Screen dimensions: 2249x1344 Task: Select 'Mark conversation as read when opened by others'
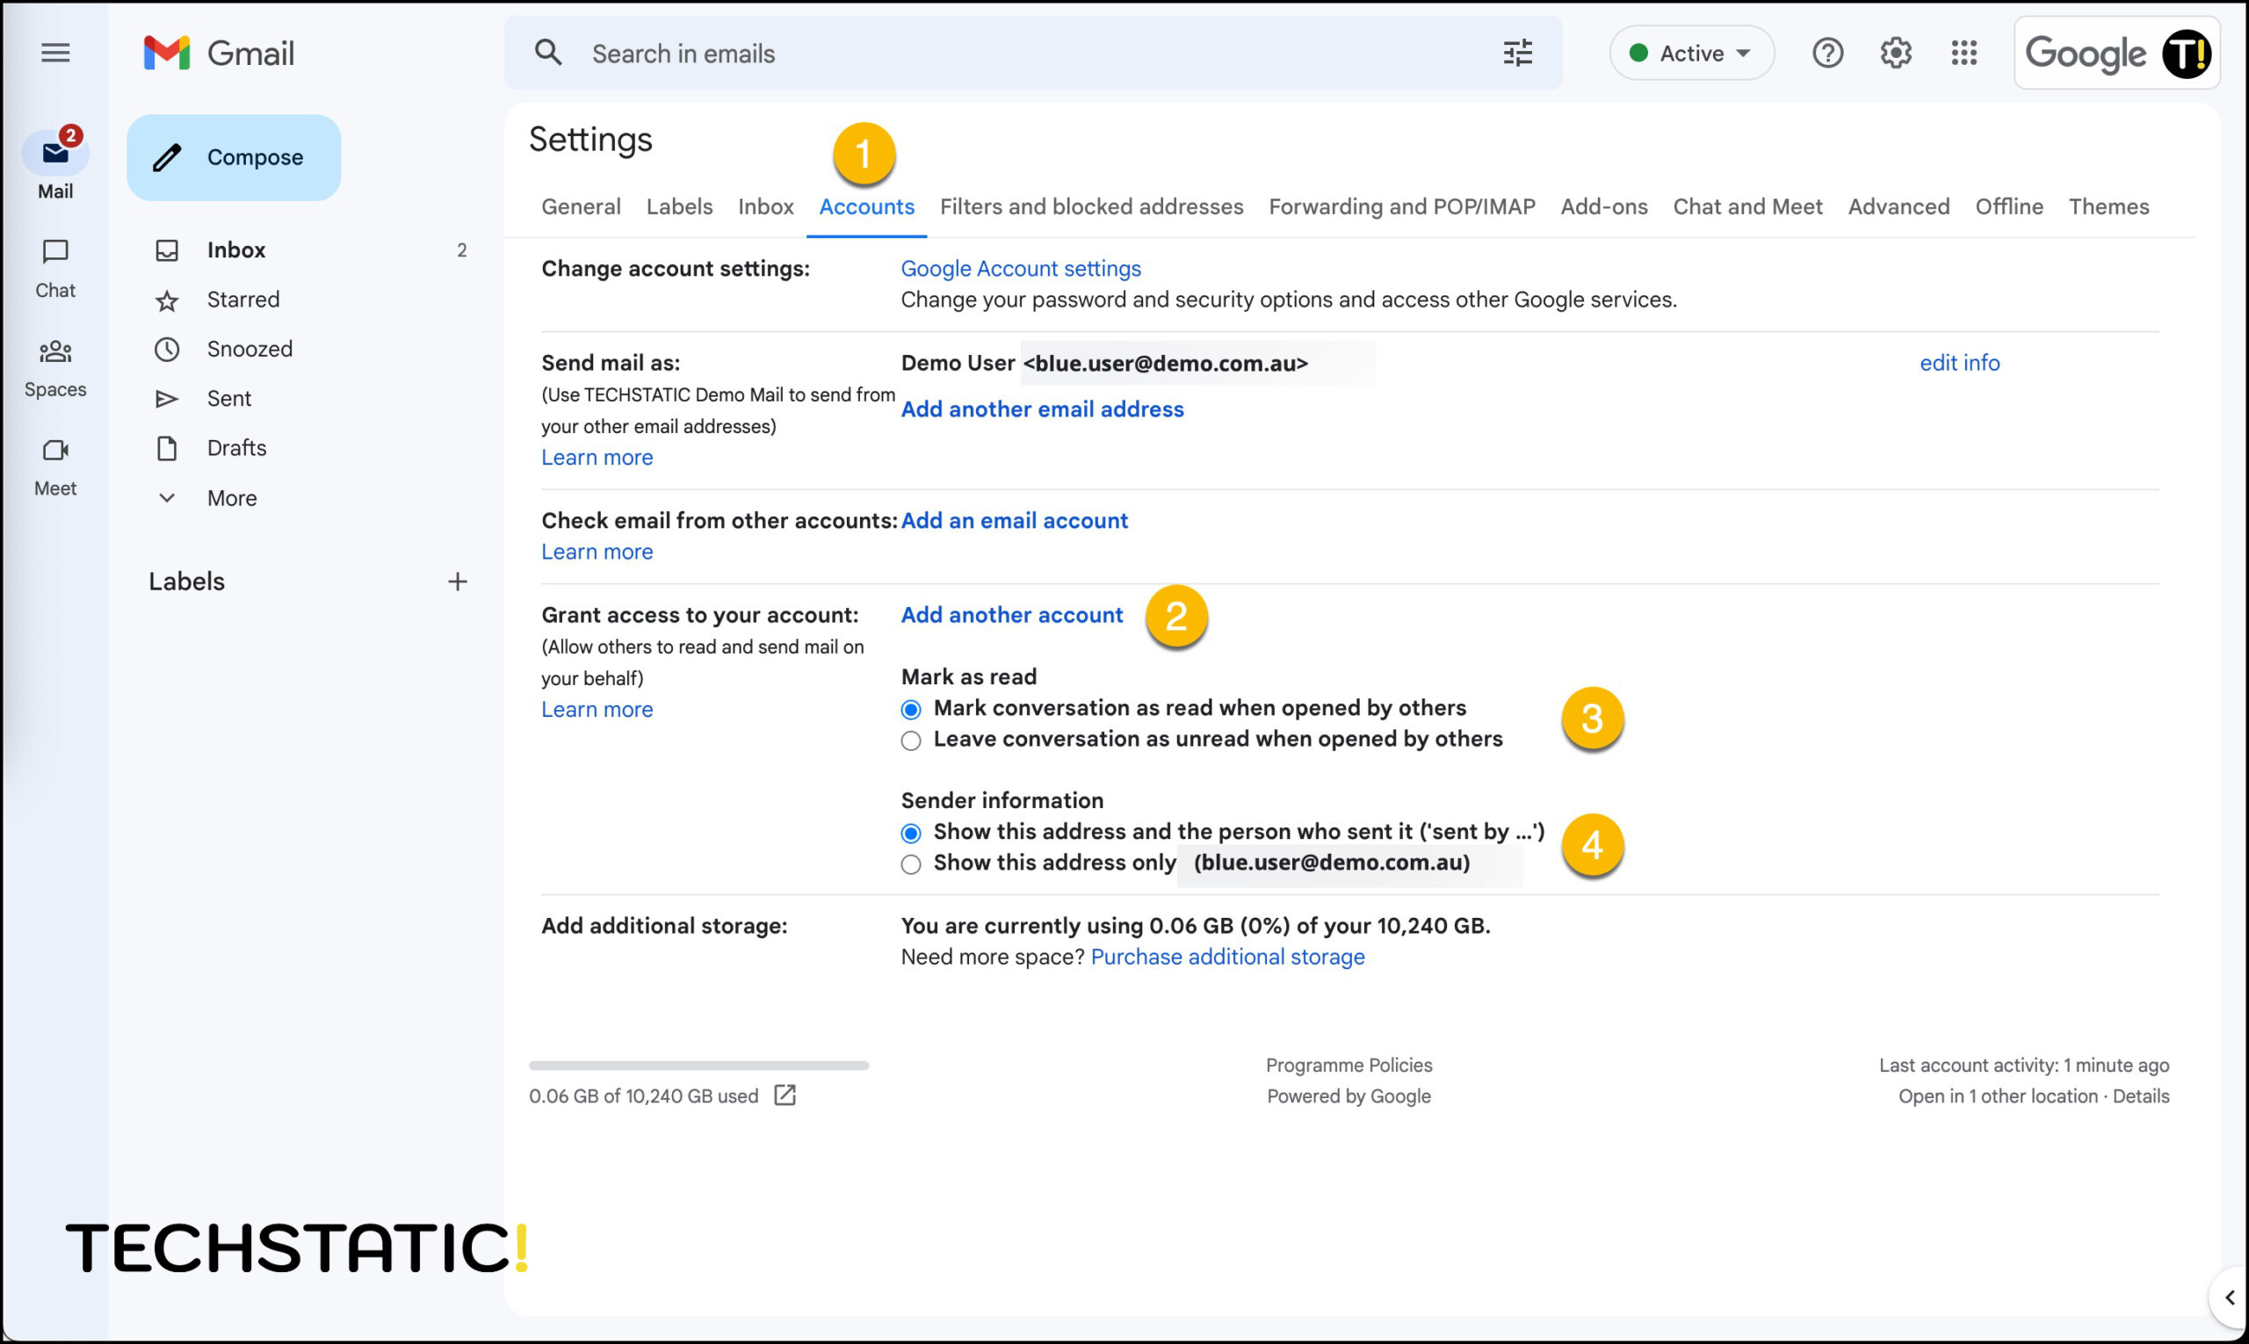pos(909,709)
